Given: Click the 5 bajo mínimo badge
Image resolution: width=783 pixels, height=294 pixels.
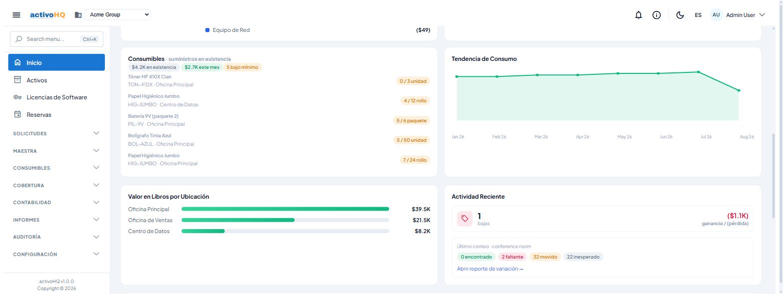Looking at the screenshot, I should click(242, 67).
